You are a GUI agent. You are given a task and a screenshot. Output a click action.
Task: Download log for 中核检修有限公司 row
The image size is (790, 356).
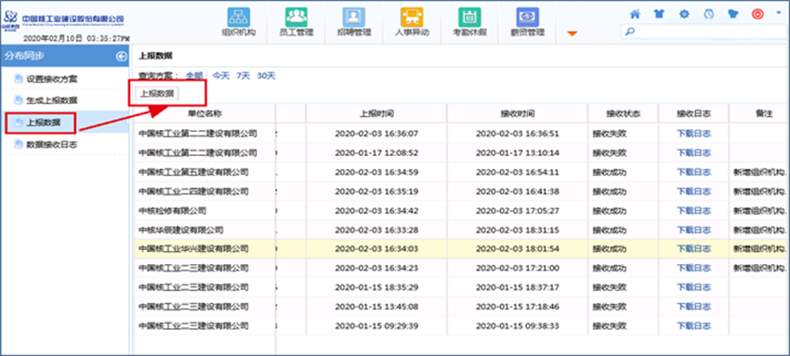(693, 210)
